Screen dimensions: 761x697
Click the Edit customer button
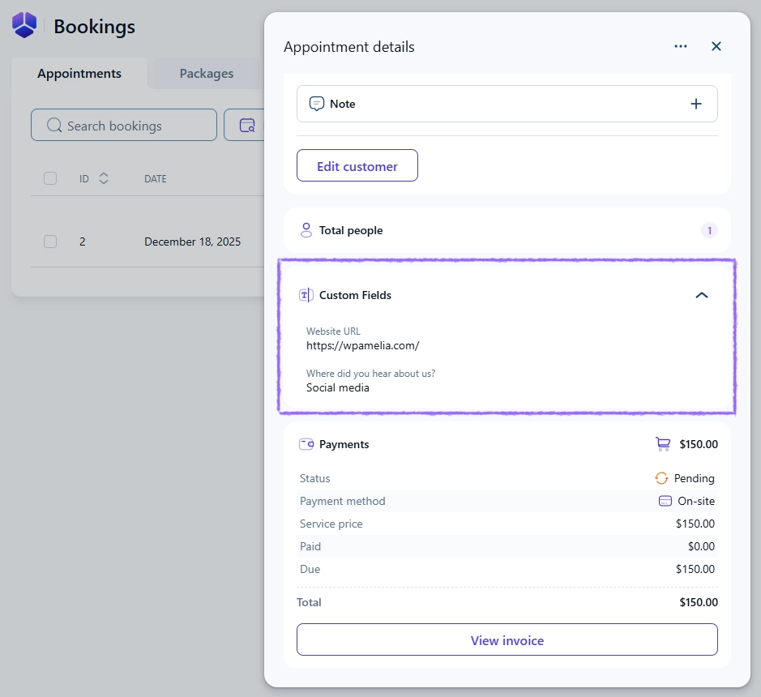pos(357,165)
